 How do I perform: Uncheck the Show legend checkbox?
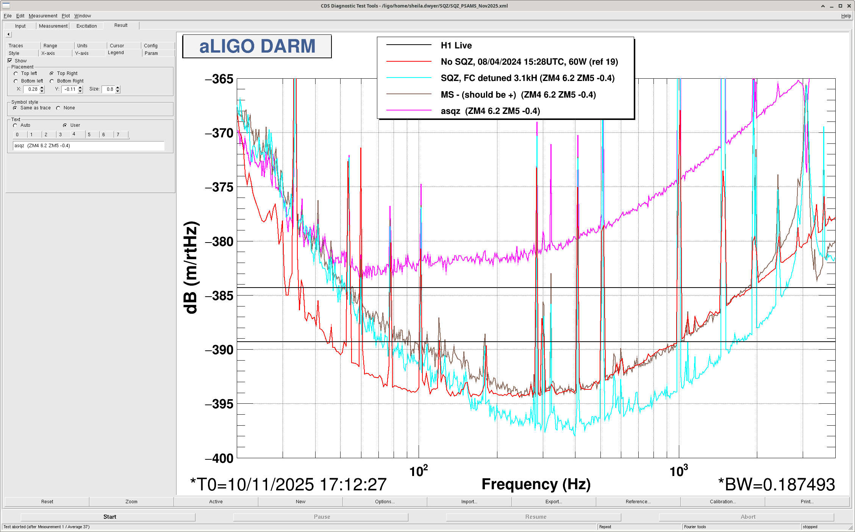point(10,61)
